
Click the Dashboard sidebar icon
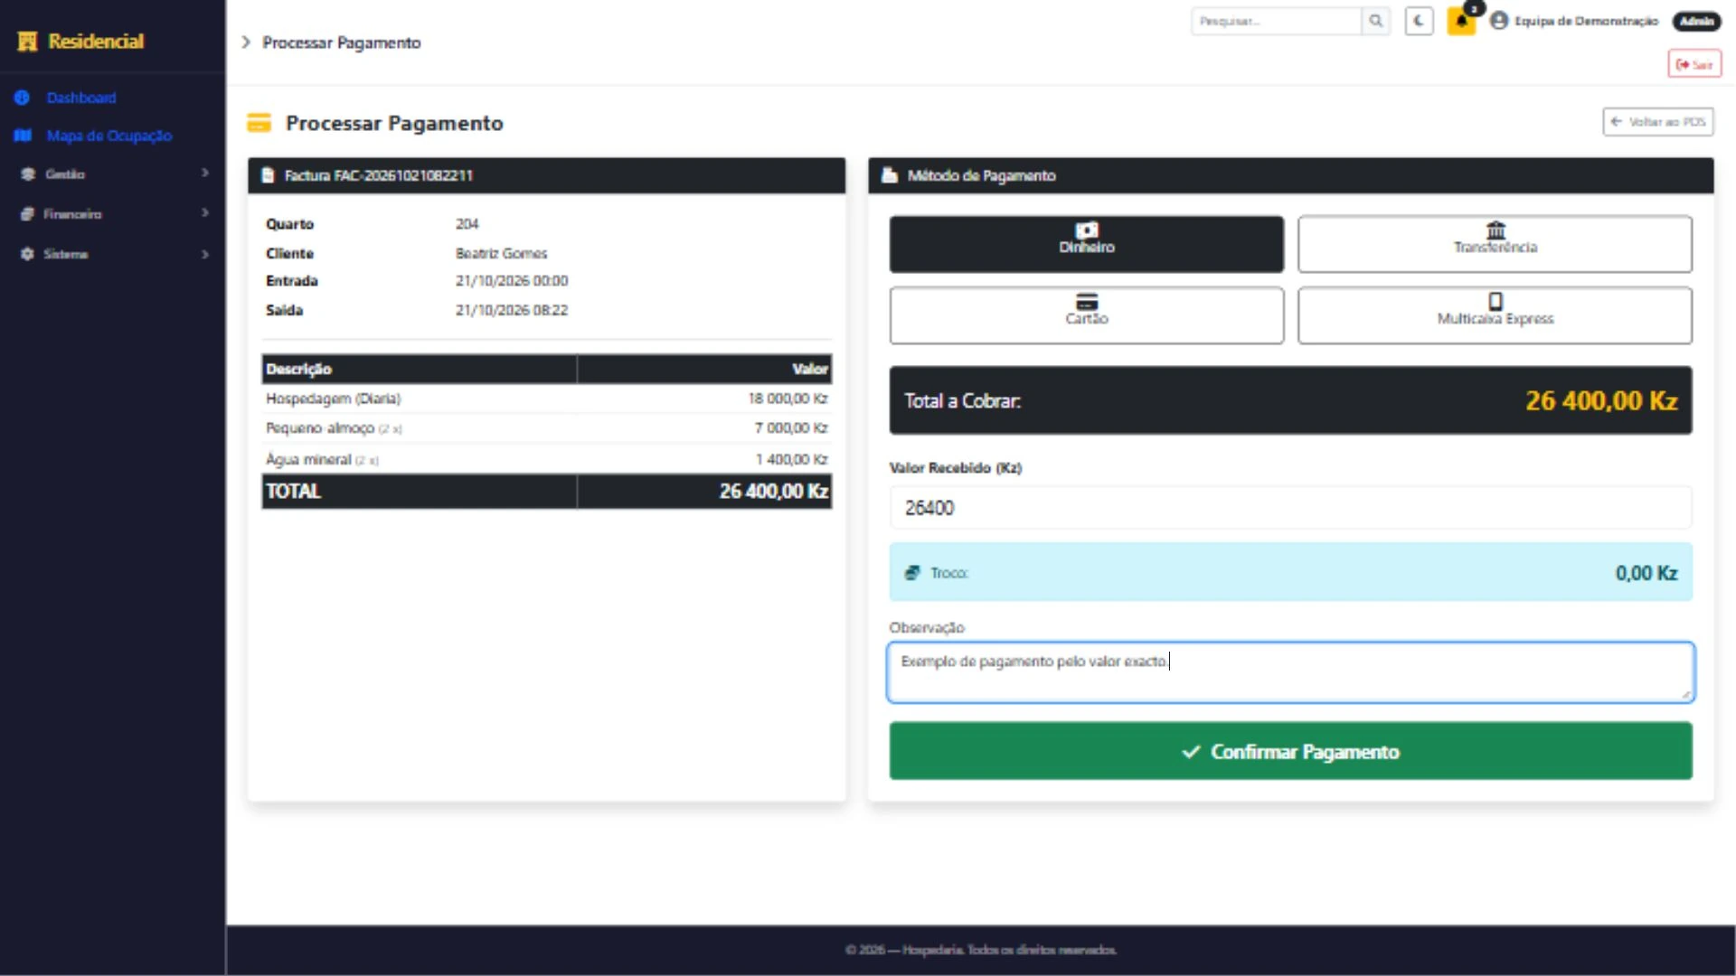tap(23, 98)
